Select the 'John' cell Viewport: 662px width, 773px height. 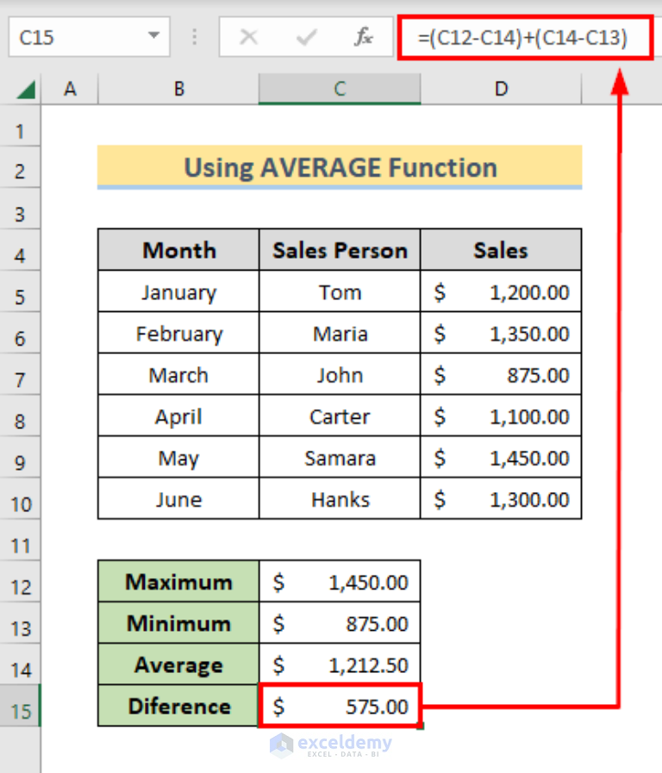coord(340,374)
